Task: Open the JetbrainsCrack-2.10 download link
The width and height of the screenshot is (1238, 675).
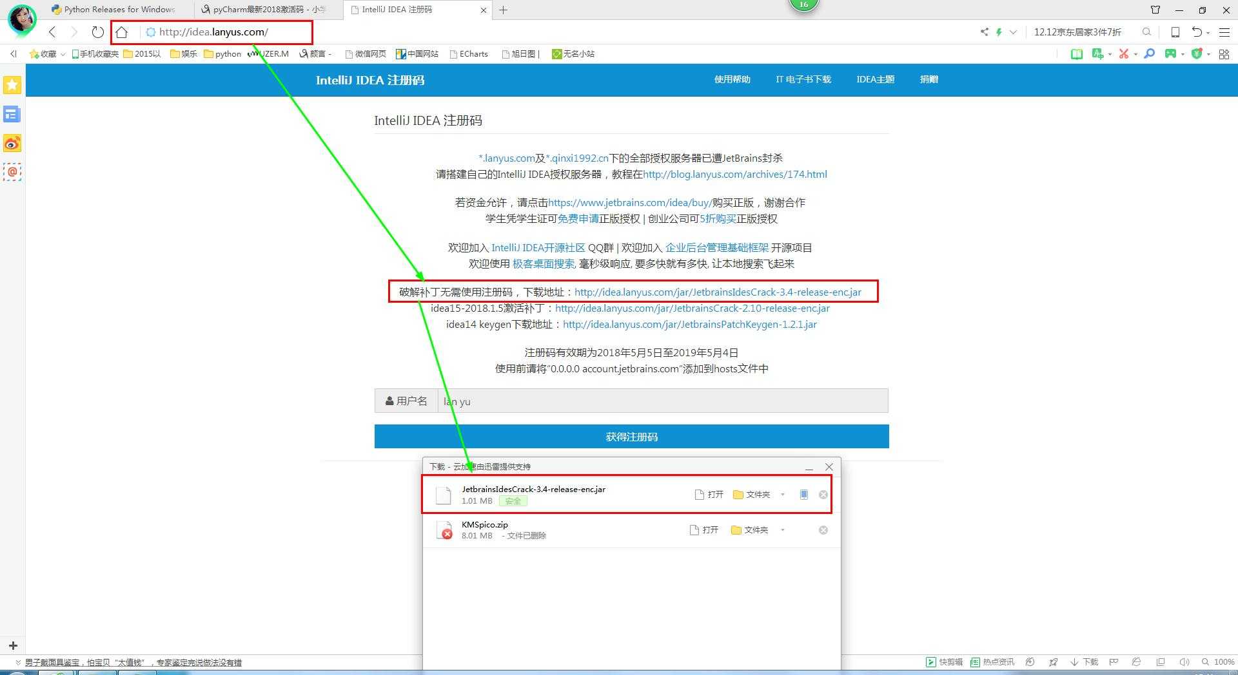Action: 693,308
